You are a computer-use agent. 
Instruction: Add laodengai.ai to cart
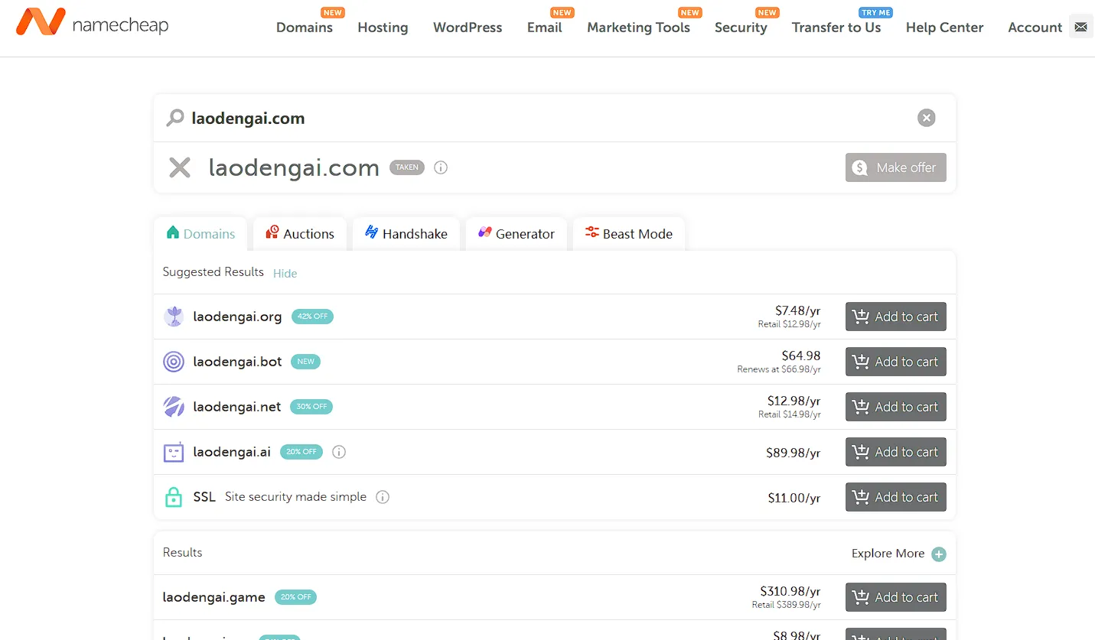896,452
